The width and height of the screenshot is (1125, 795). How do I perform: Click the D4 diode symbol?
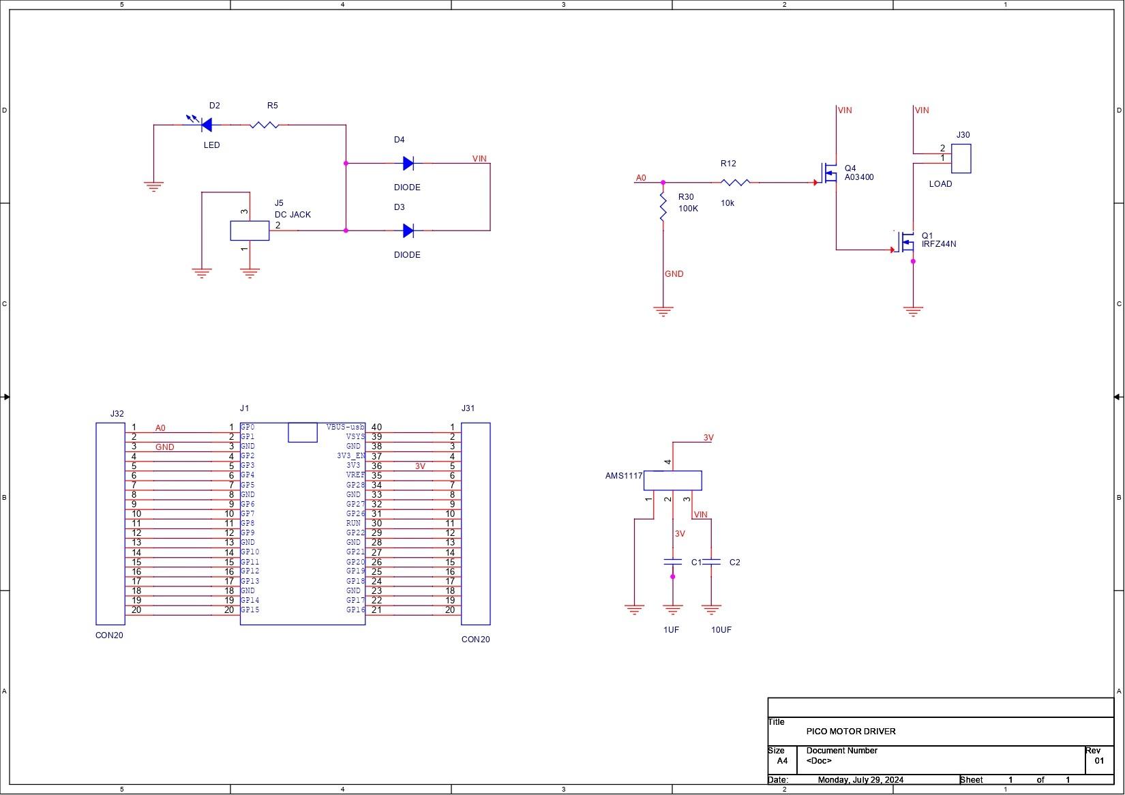pyautogui.click(x=408, y=163)
